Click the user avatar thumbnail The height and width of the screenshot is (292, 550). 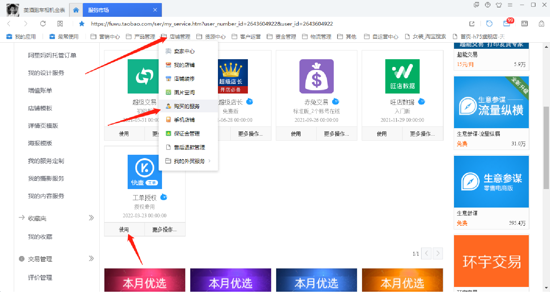[x=13, y=10]
